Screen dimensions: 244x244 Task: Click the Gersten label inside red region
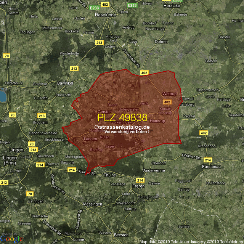click(104, 110)
